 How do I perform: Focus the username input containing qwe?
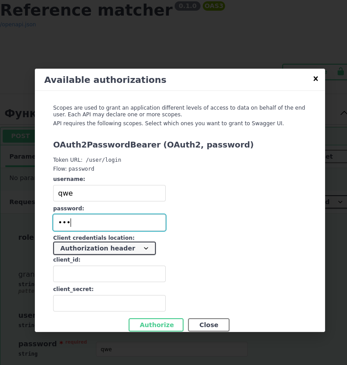[109, 193]
